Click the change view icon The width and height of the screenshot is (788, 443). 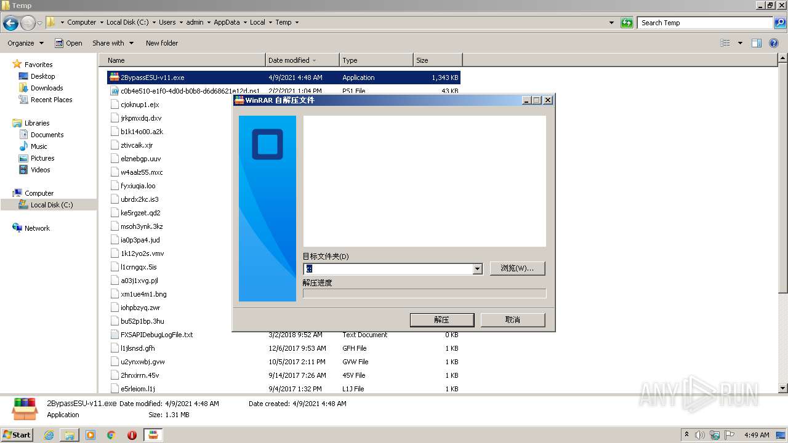coord(725,43)
